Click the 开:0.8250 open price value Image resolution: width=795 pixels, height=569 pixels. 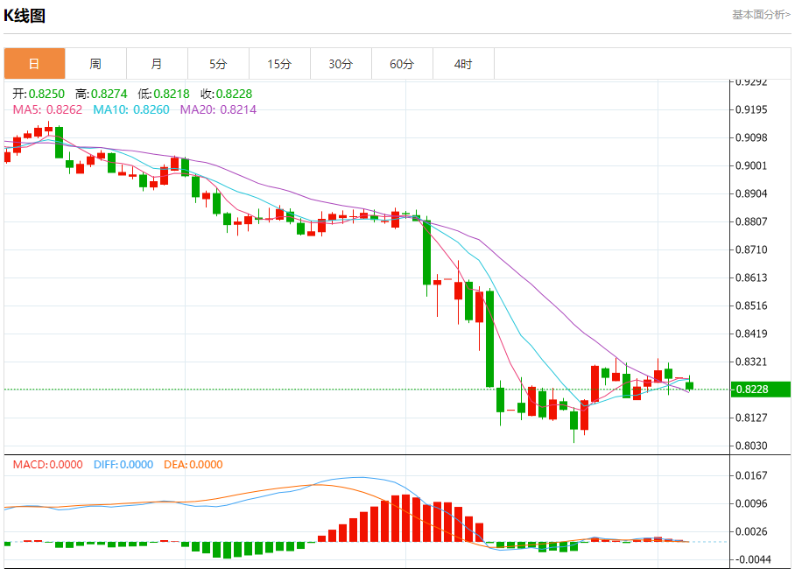39,94
